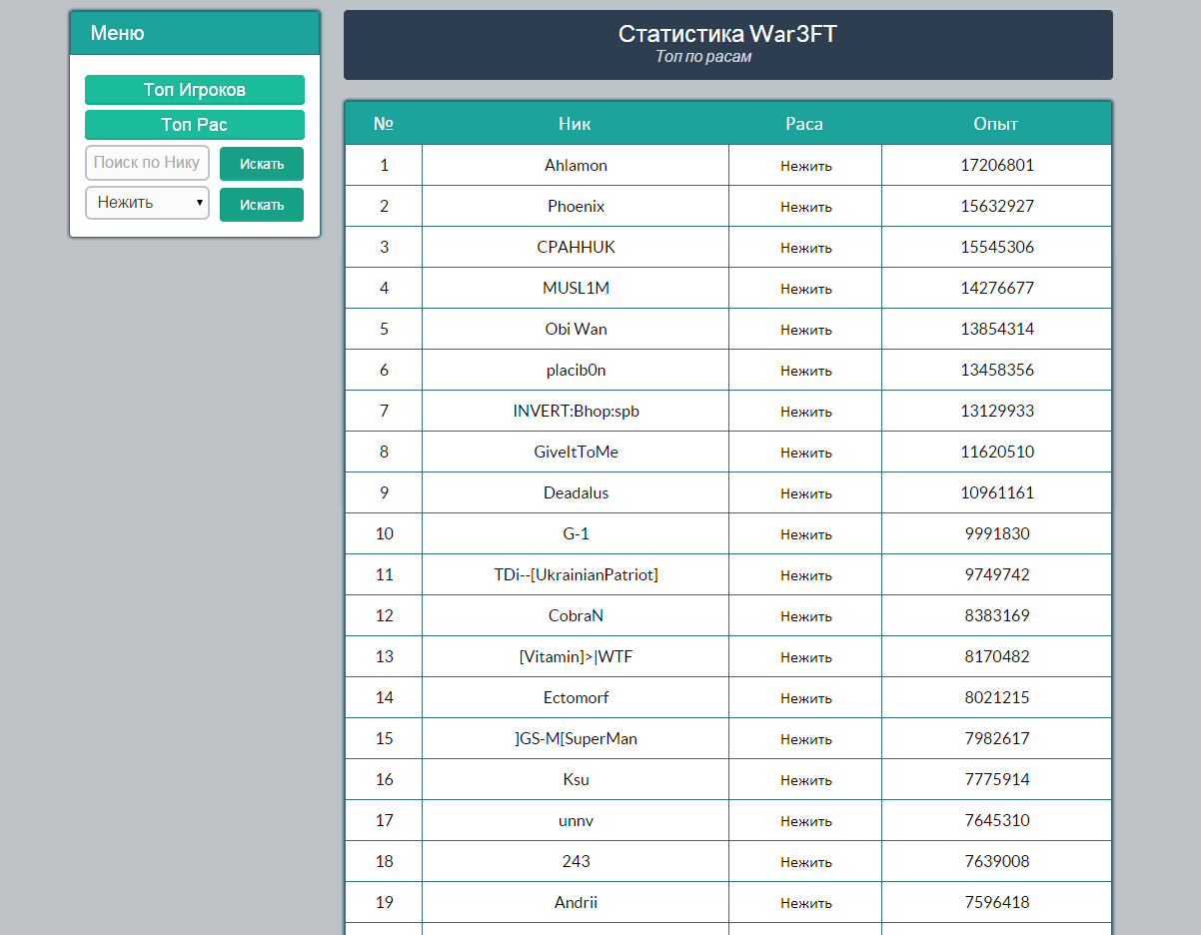Click Нежить race in Ahlamon row
1201x935 pixels.
click(x=806, y=166)
